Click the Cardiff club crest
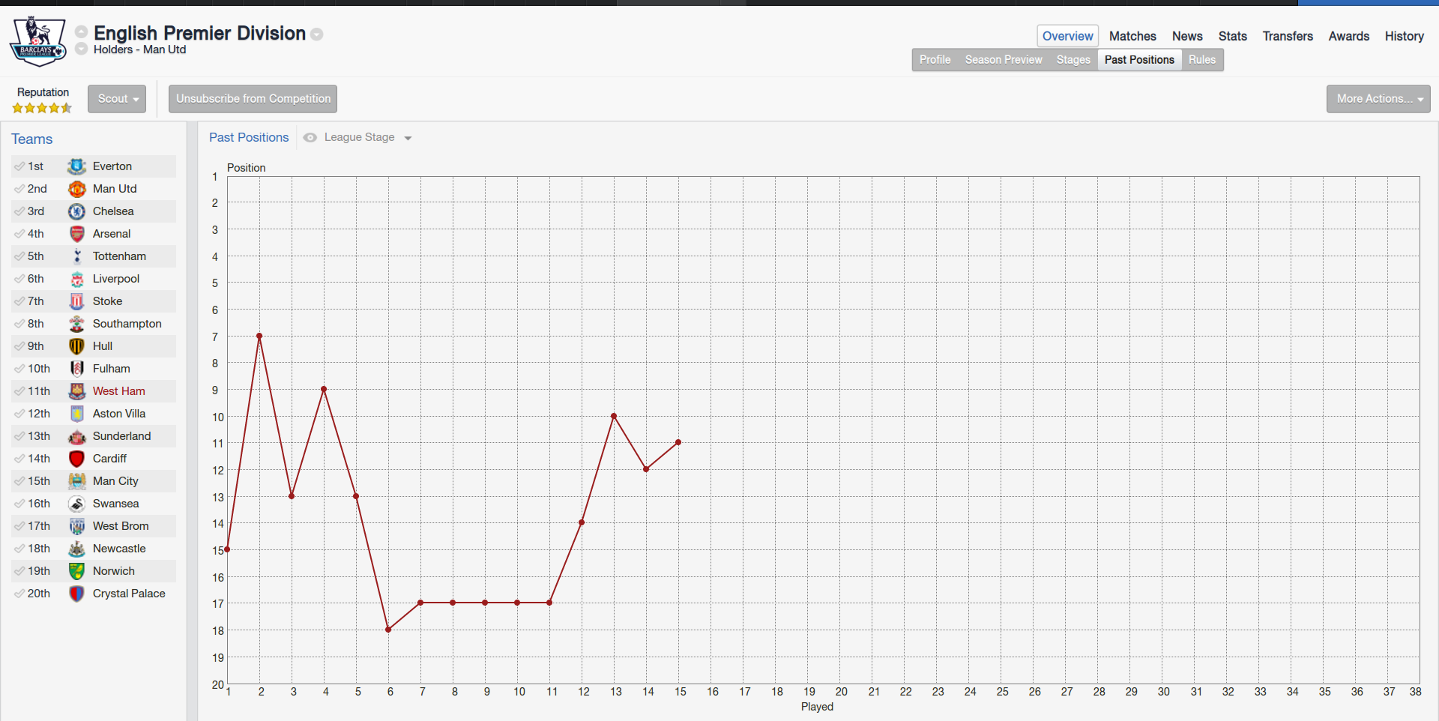The image size is (1439, 721). tap(76, 459)
